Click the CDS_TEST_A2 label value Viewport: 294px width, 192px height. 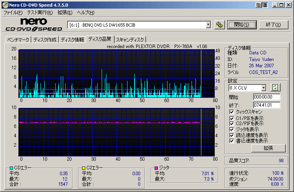click(x=263, y=72)
